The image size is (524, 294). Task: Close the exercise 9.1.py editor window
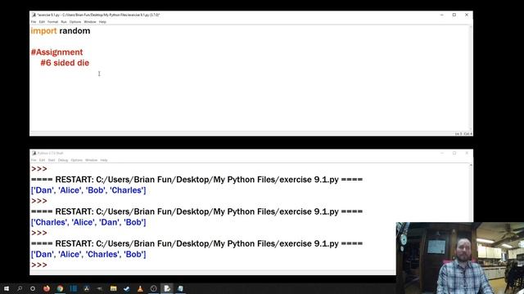pos(467,15)
